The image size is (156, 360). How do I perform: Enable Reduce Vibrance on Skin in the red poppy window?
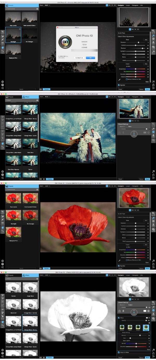coord(127,260)
